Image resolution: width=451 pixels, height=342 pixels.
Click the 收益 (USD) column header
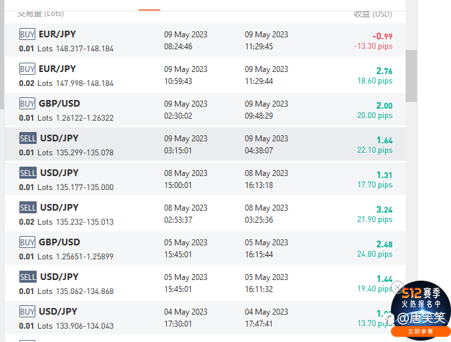(373, 13)
